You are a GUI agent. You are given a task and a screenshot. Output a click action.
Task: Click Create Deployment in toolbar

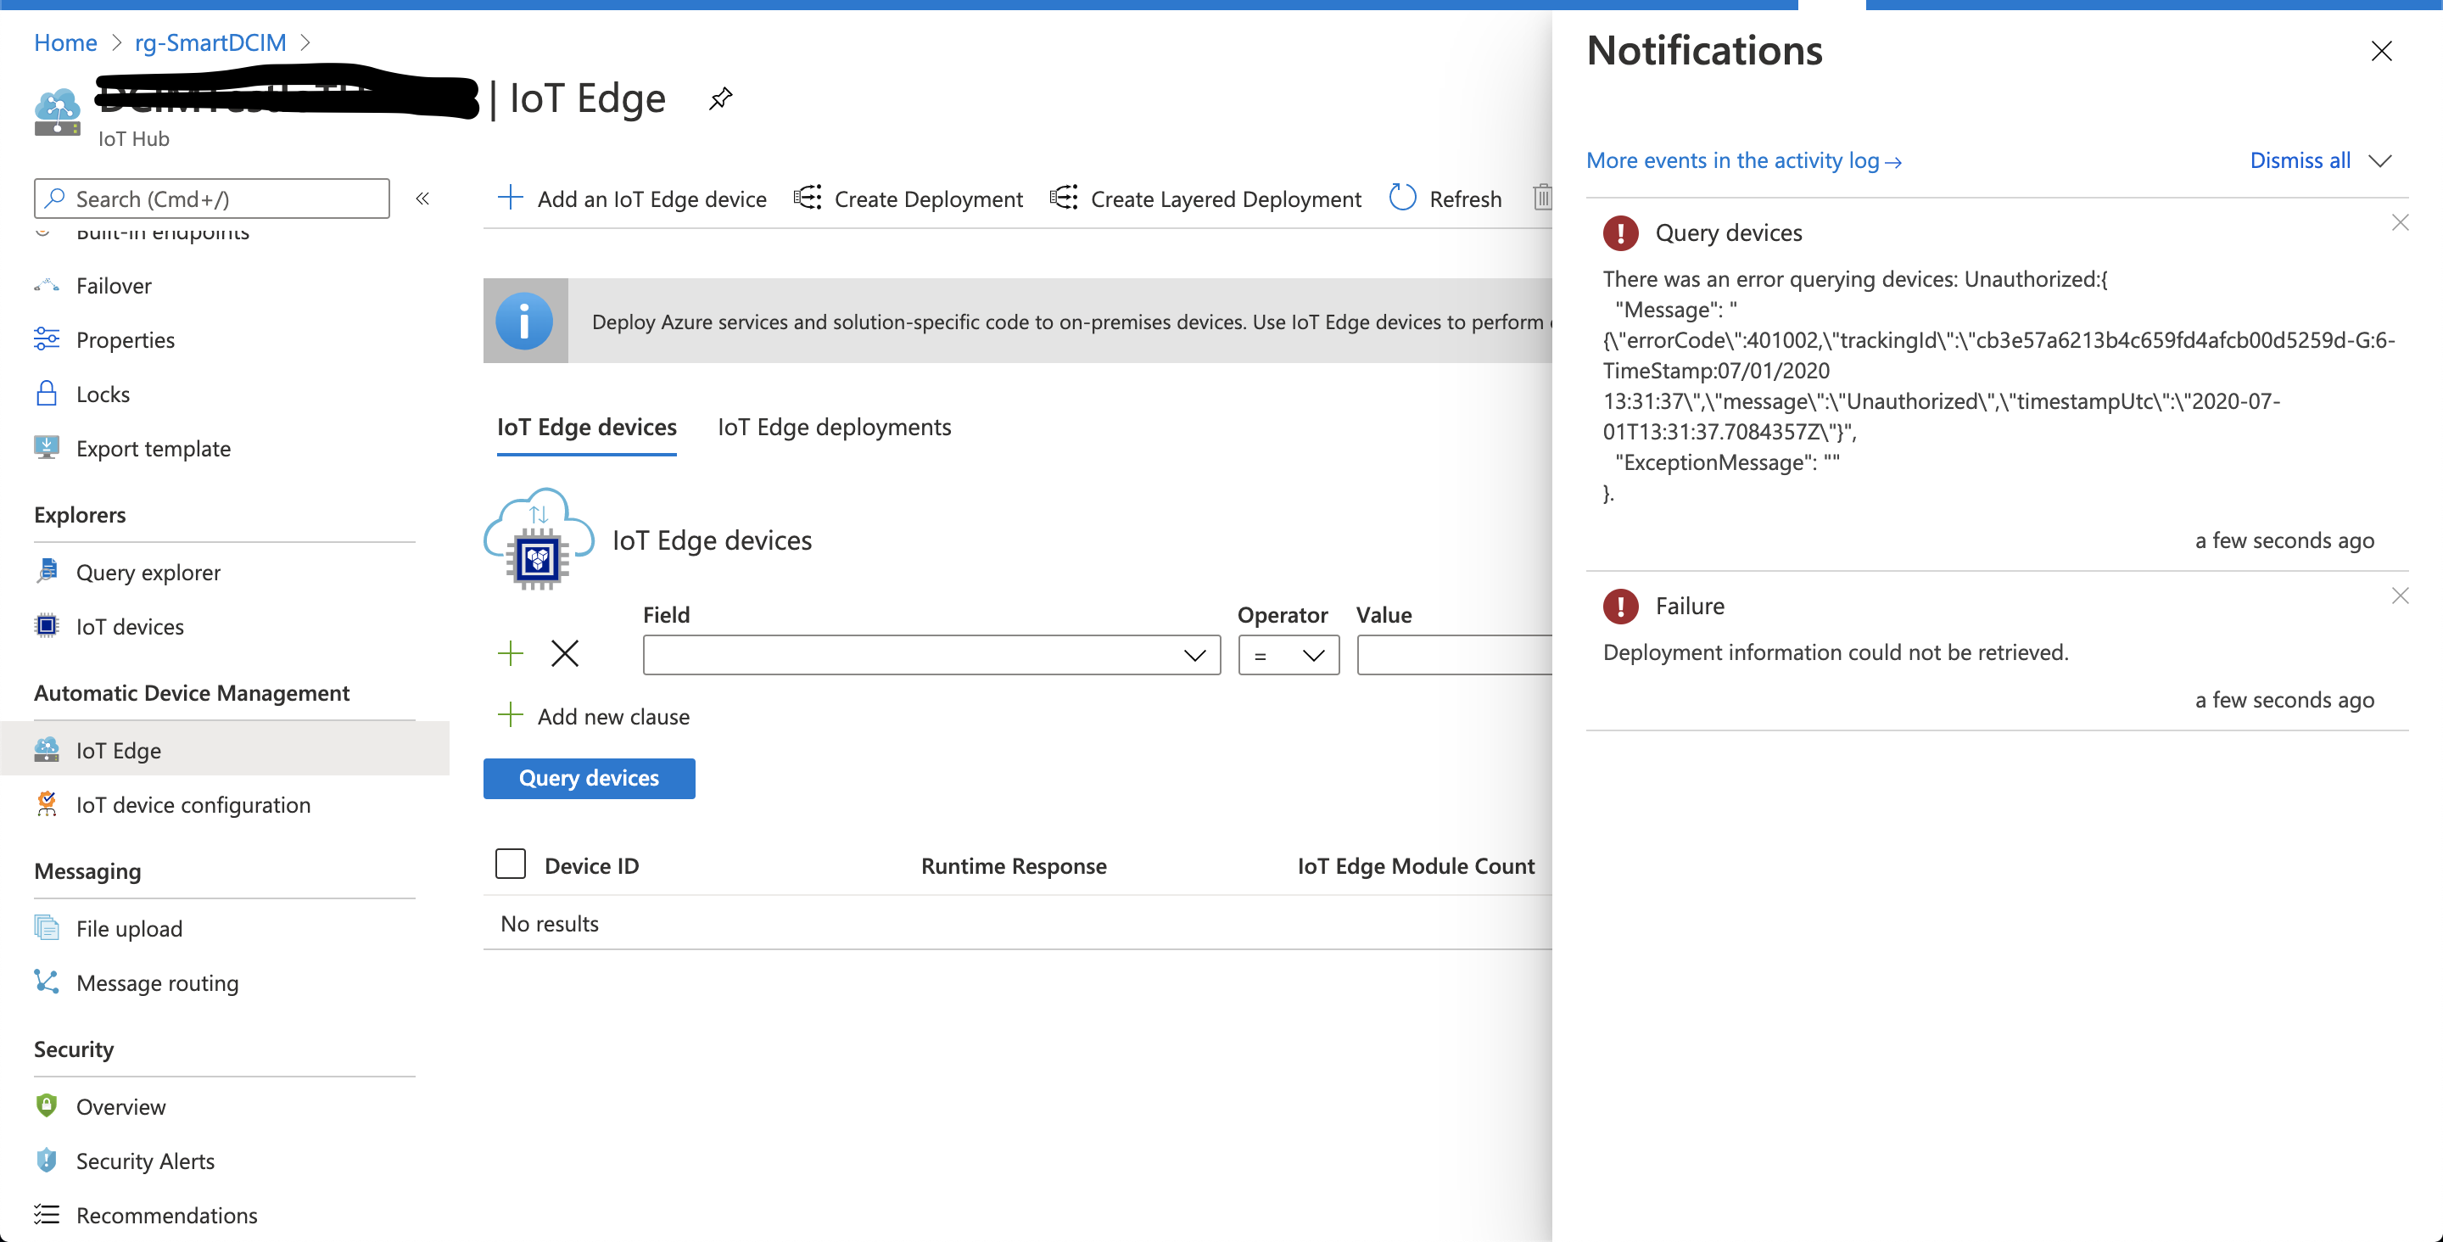[x=908, y=199]
